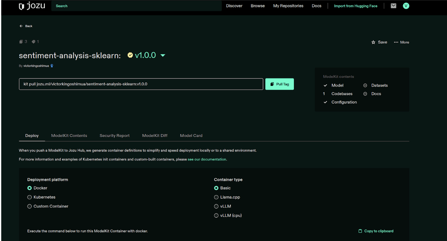Go to Discover in the top navigation
Image resolution: width=447 pixels, height=241 pixels.
tap(234, 6)
